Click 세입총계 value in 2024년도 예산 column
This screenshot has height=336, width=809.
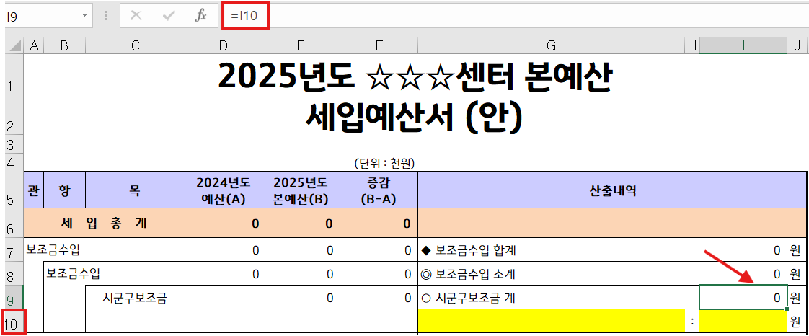coord(223,224)
